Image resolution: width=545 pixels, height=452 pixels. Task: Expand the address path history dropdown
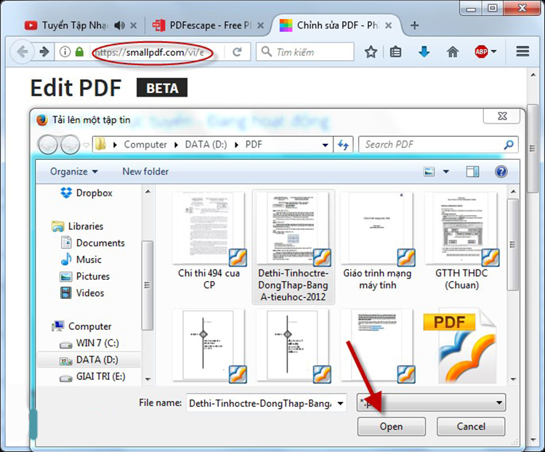(325, 145)
